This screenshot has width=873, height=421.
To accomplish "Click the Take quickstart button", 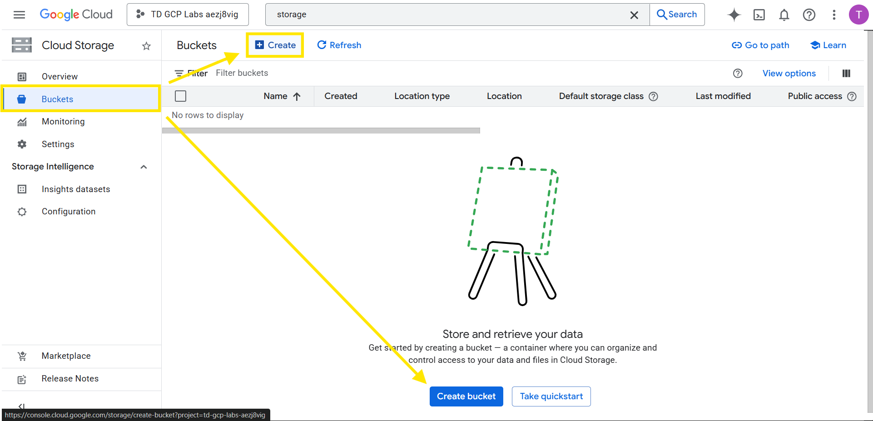I will pyautogui.click(x=551, y=396).
